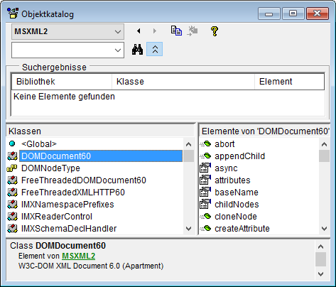Viewport: 336px width, 287px height.
Task: Maximize the Objektkatalog window
Action: (293, 13)
